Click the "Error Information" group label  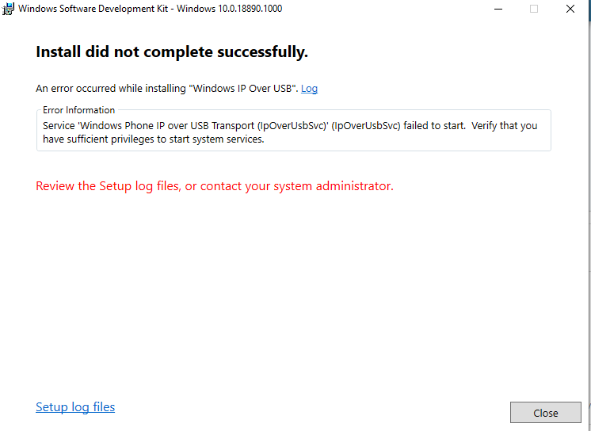(x=78, y=110)
